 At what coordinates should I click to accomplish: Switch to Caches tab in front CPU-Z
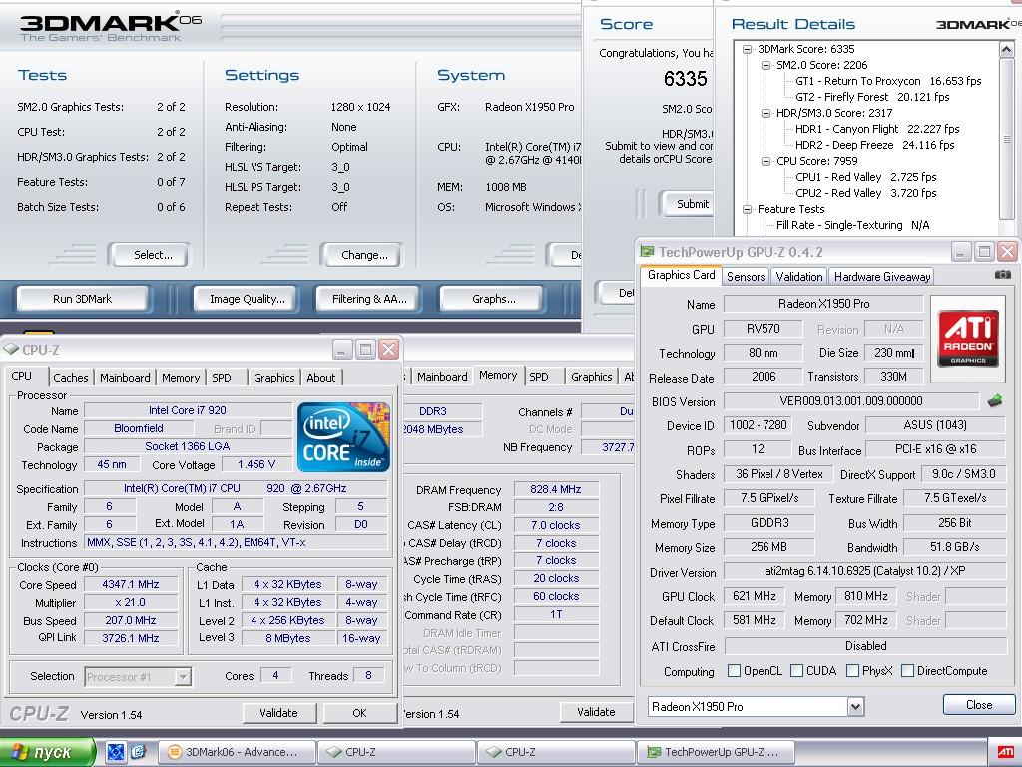(x=71, y=377)
